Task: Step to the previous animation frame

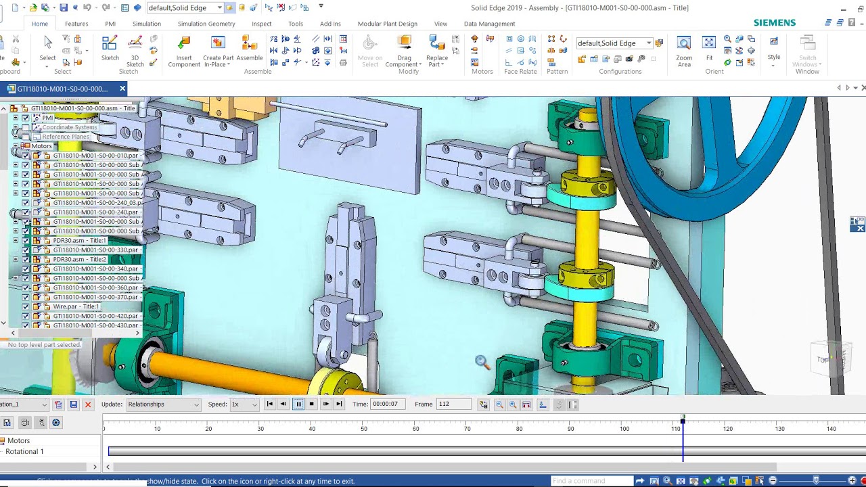Action: point(283,404)
